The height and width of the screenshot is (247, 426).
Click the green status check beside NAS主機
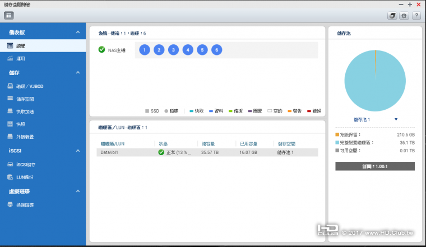pyautogui.click(x=101, y=50)
